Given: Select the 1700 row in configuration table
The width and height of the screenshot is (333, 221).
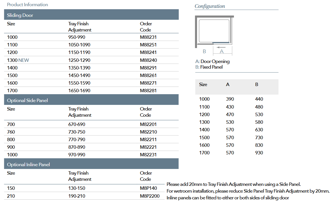Looking at the screenshot, I should [x=231, y=153].
